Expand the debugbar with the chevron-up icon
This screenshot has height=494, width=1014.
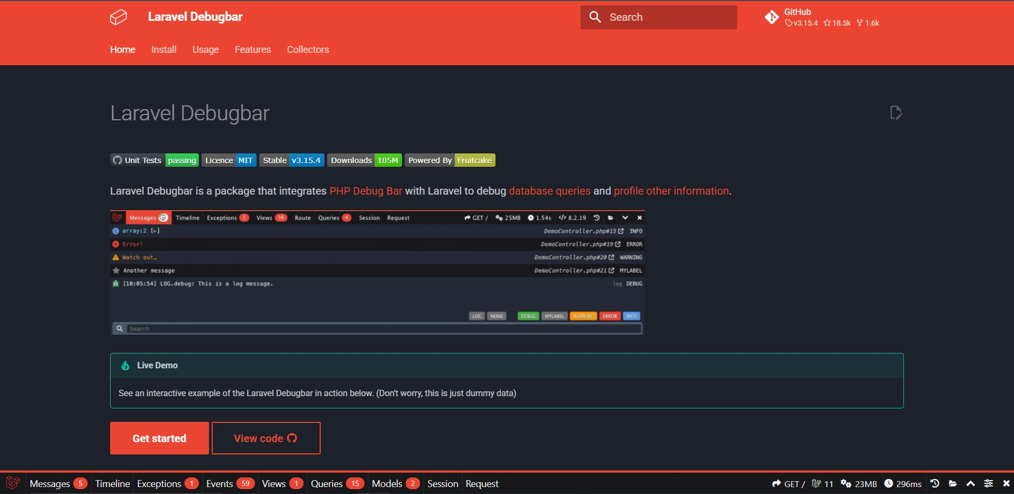(971, 483)
